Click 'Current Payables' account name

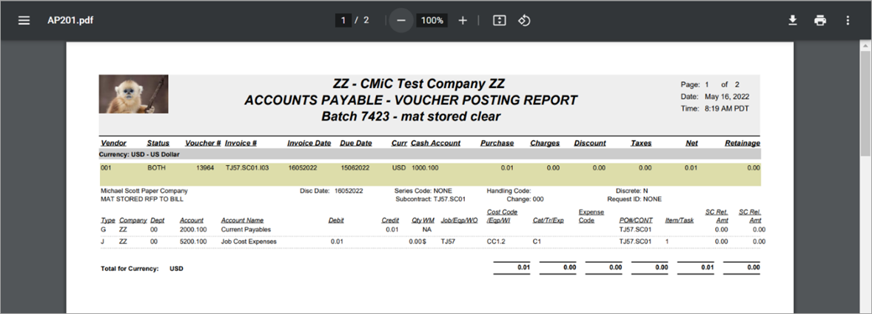(x=246, y=230)
